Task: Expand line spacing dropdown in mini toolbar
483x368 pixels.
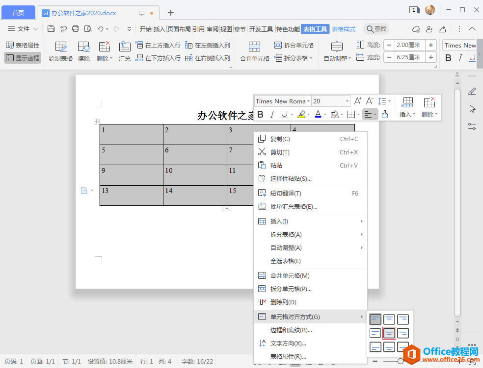Action: 389,101
